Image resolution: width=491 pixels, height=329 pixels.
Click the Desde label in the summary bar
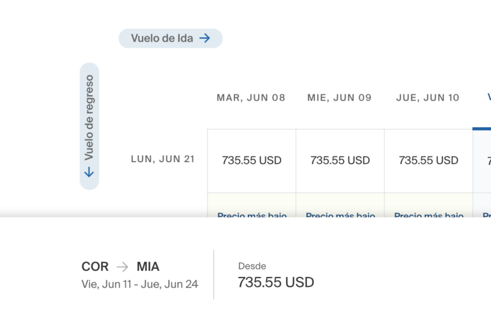[252, 266]
